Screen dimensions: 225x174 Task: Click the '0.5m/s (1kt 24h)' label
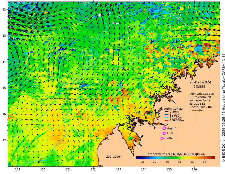click(x=200, y=107)
